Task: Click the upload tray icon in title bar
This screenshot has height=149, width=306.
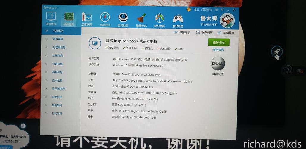Action: pyautogui.click(x=216, y=10)
